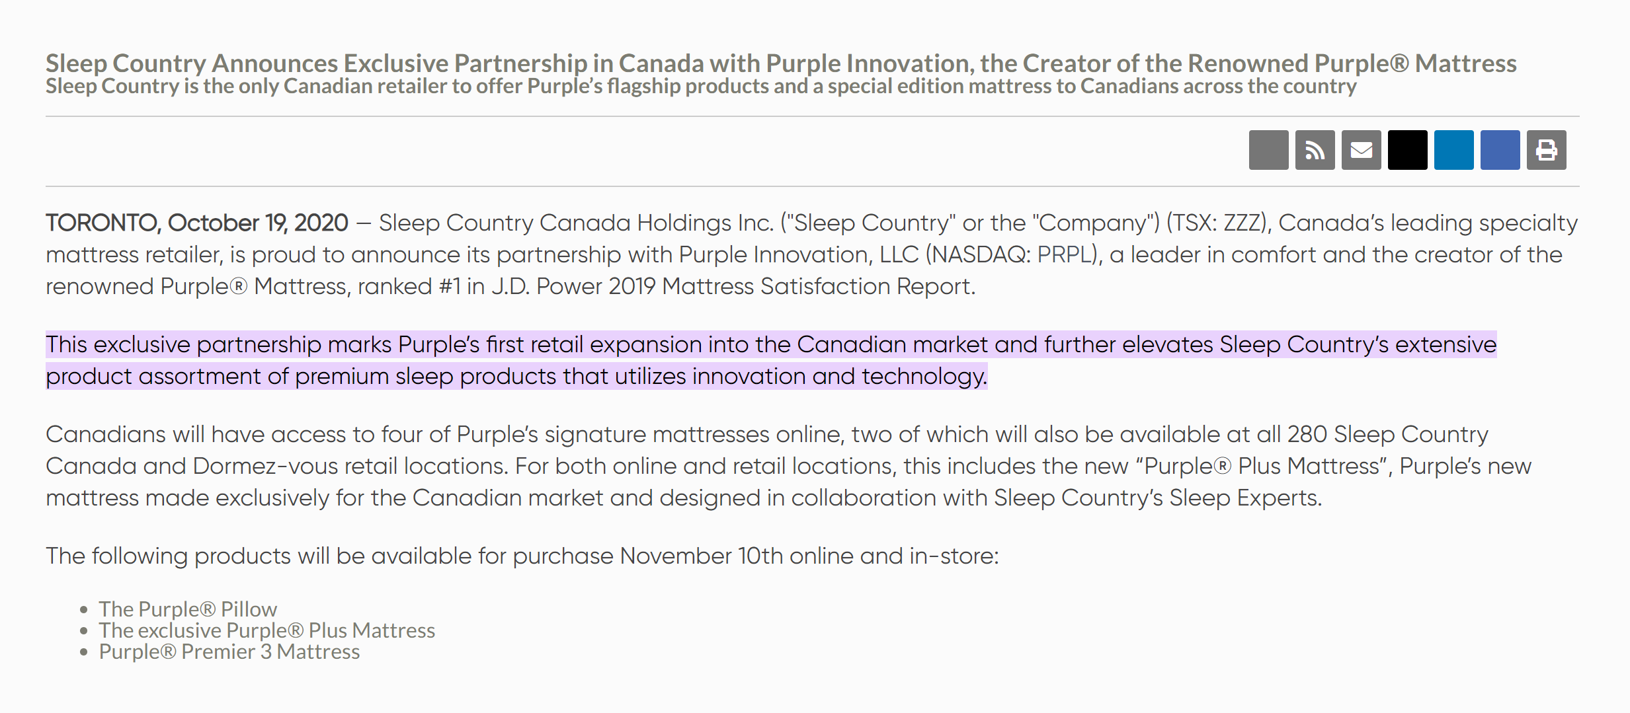Open the Purple® Premier 3 Mattress link

tap(229, 651)
